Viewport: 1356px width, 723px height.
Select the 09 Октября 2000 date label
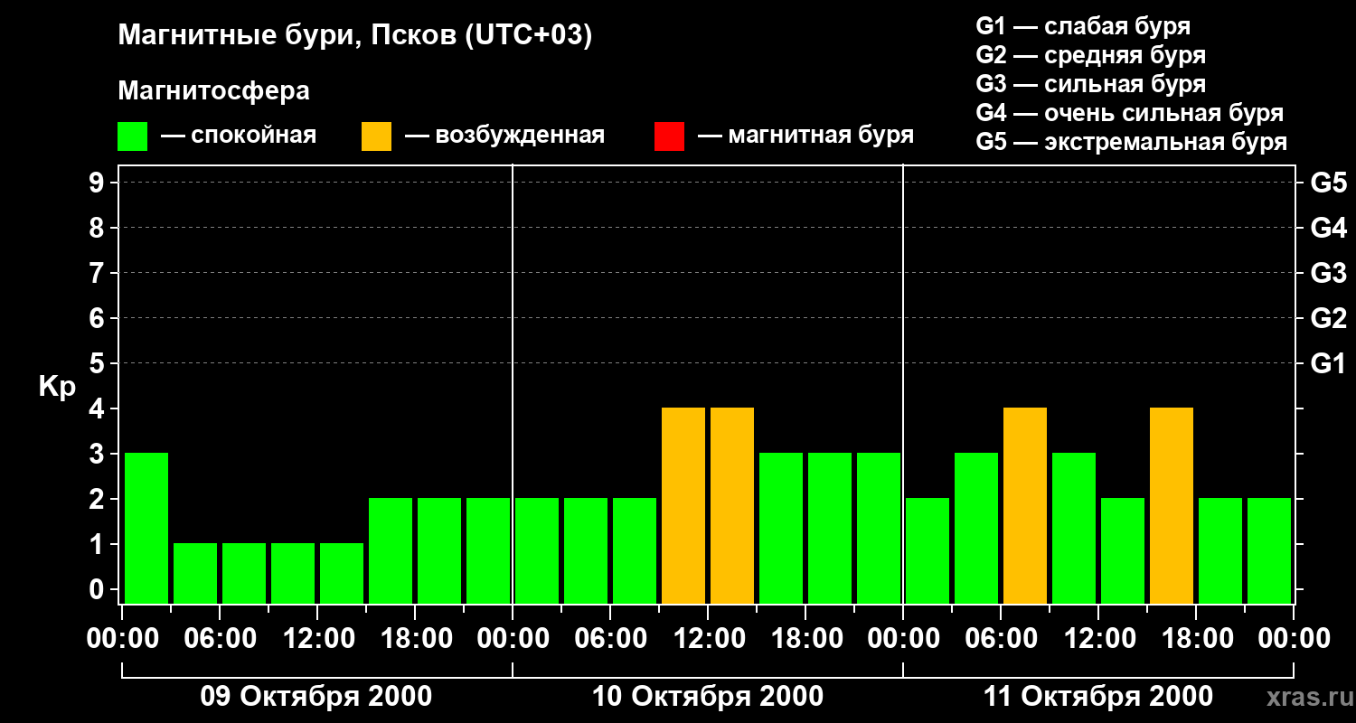315,697
